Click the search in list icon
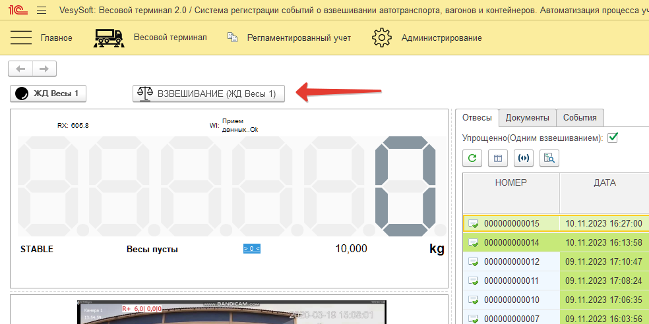Image resolution: width=649 pixels, height=324 pixels. click(x=549, y=157)
